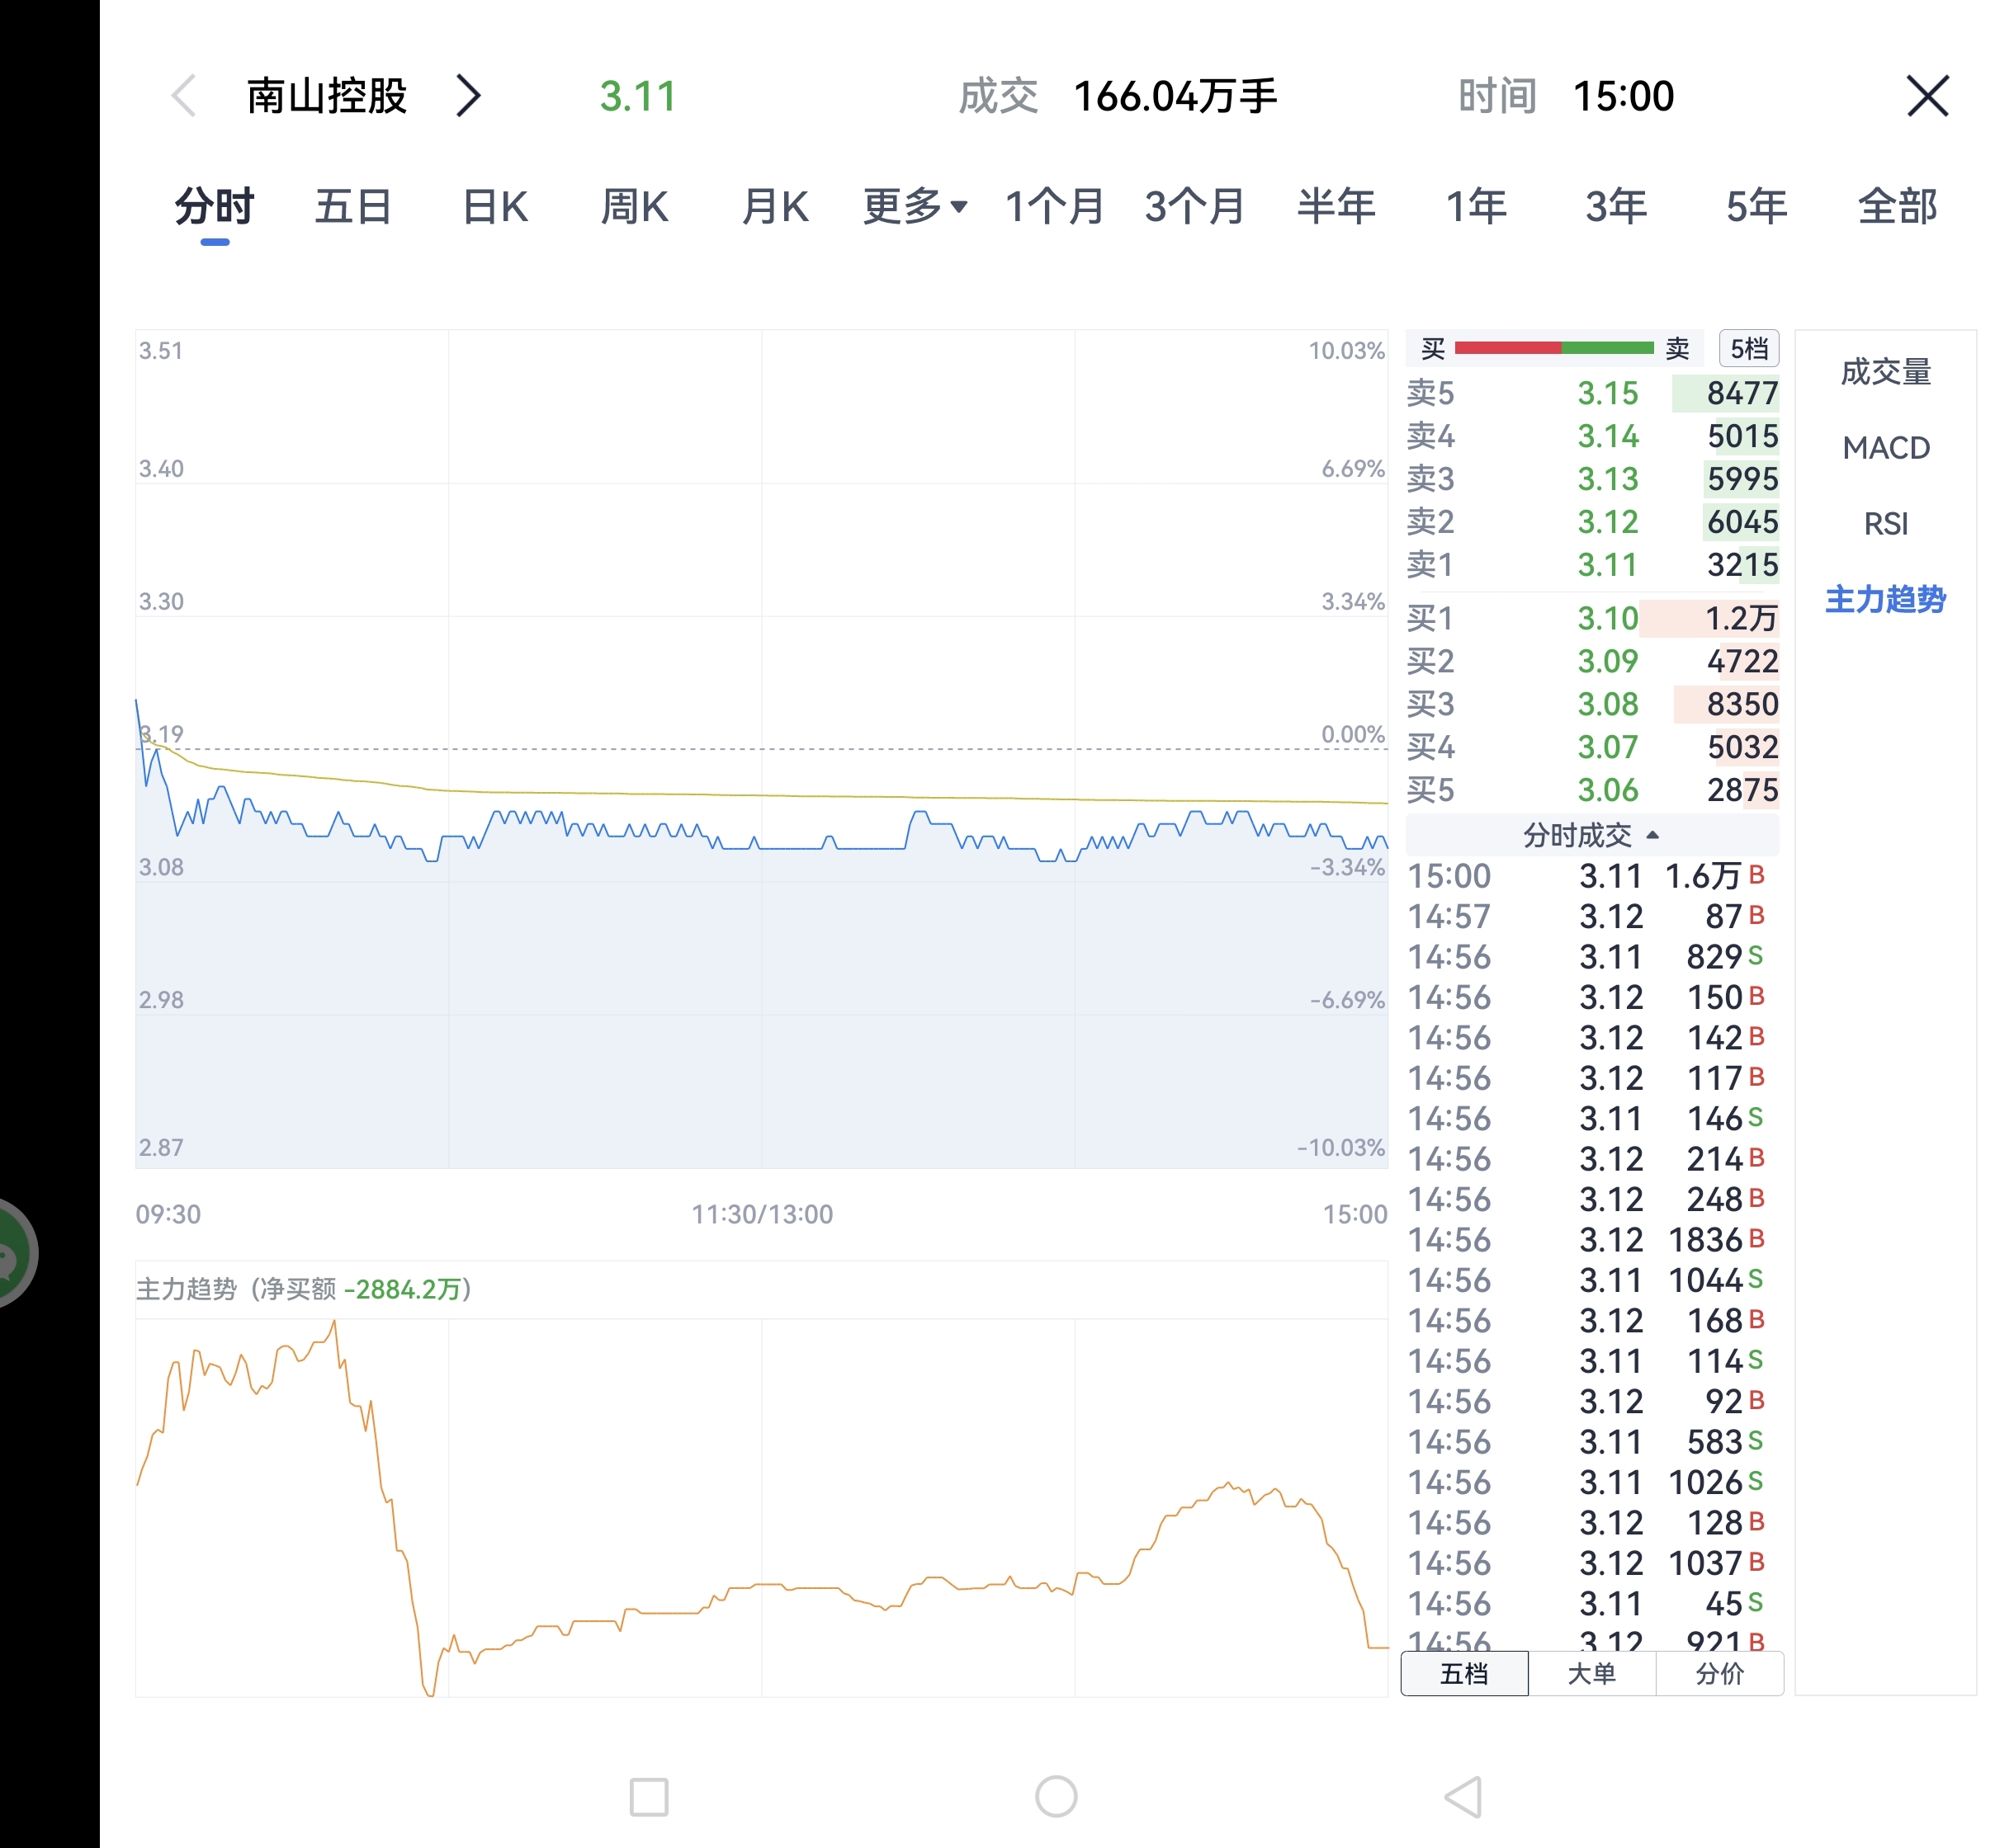Image resolution: width=2014 pixels, height=1848 pixels.
Task: Tap the green floating bubble at left edge
Action: tap(12, 1253)
